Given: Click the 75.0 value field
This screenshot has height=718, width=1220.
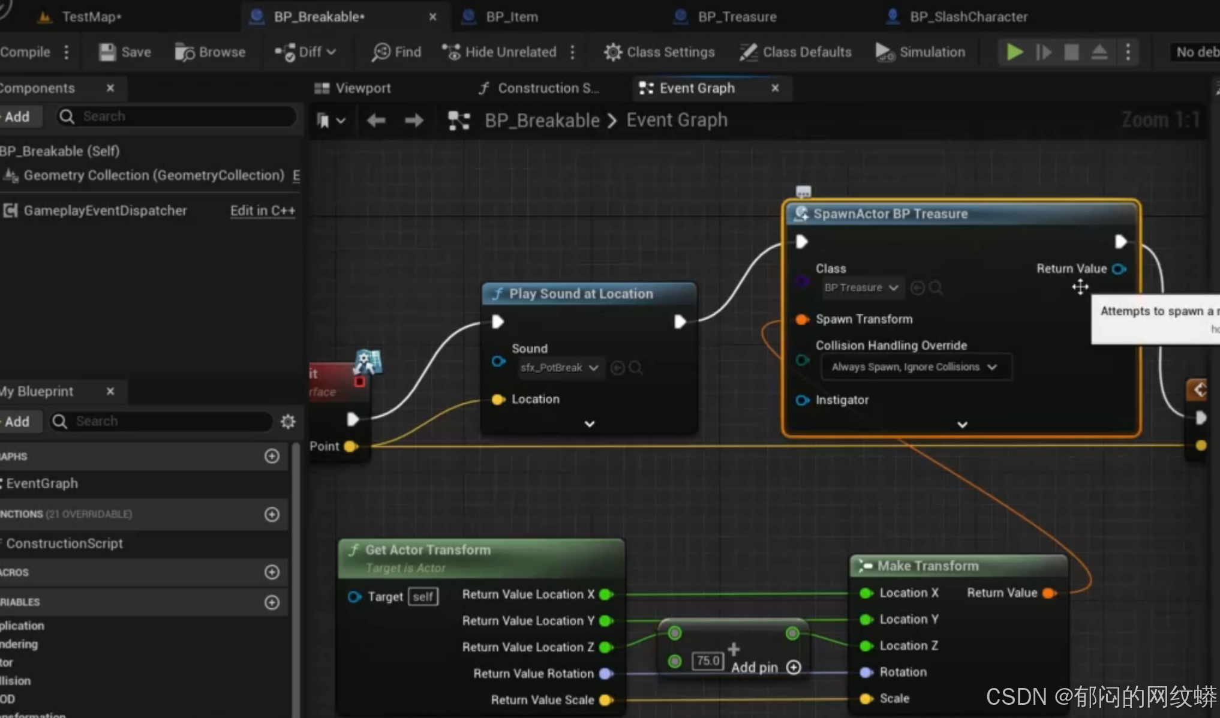Looking at the screenshot, I should (x=708, y=660).
